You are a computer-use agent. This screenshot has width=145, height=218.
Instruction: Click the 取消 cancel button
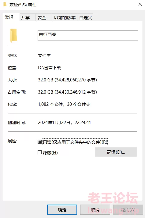(95, 210)
